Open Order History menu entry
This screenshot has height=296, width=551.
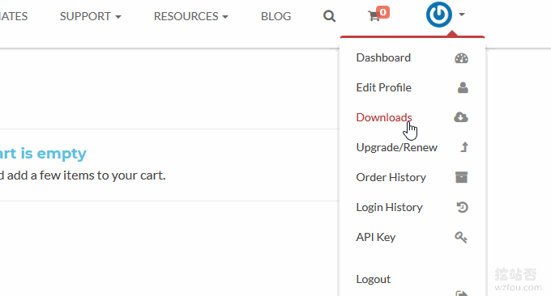(x=391, y=177)
